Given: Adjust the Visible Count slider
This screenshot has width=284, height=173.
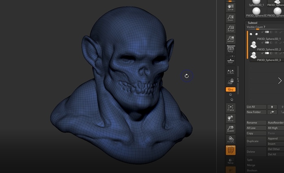Looking at the screenshot, I should pos(257,29).
